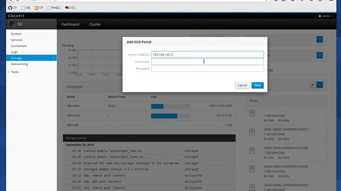
Task: Click the pencil edit icon
Action: coord(313,85)
